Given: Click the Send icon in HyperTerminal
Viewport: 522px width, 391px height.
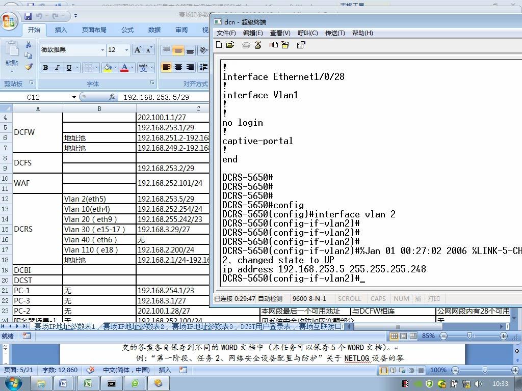Looking at the screenshot, I should coord(274,45).
